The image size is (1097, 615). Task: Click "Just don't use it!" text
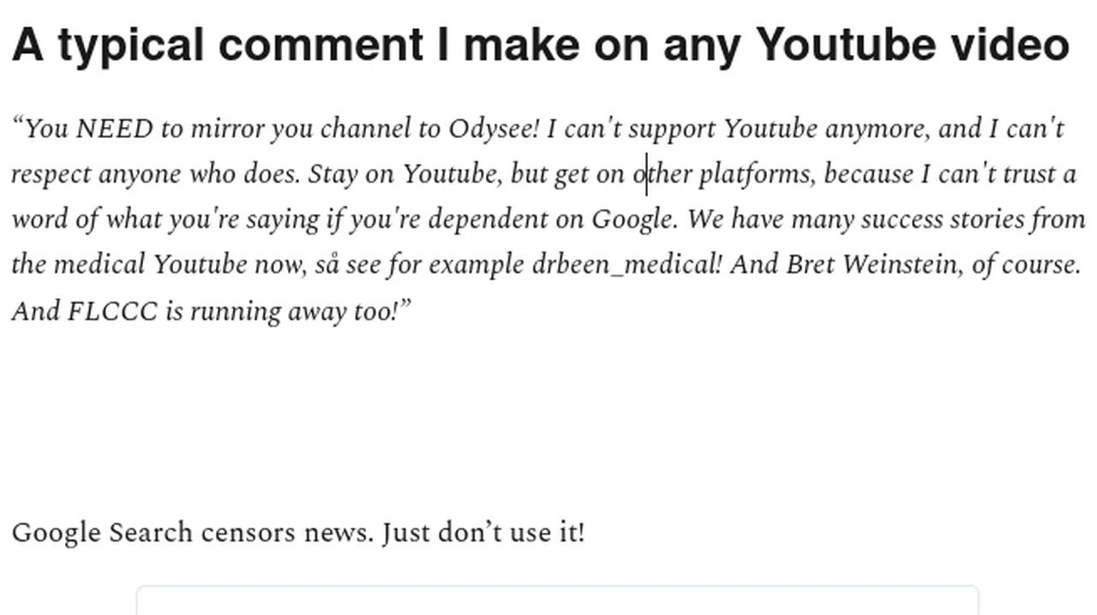483,533
